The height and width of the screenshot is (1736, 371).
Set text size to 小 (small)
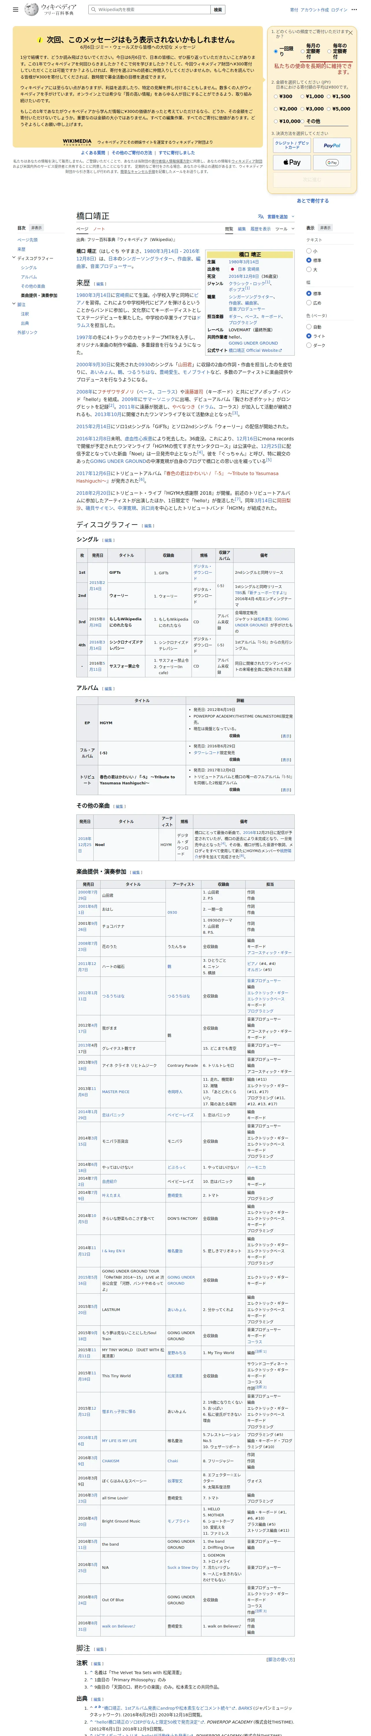click(x=309, y=251)
